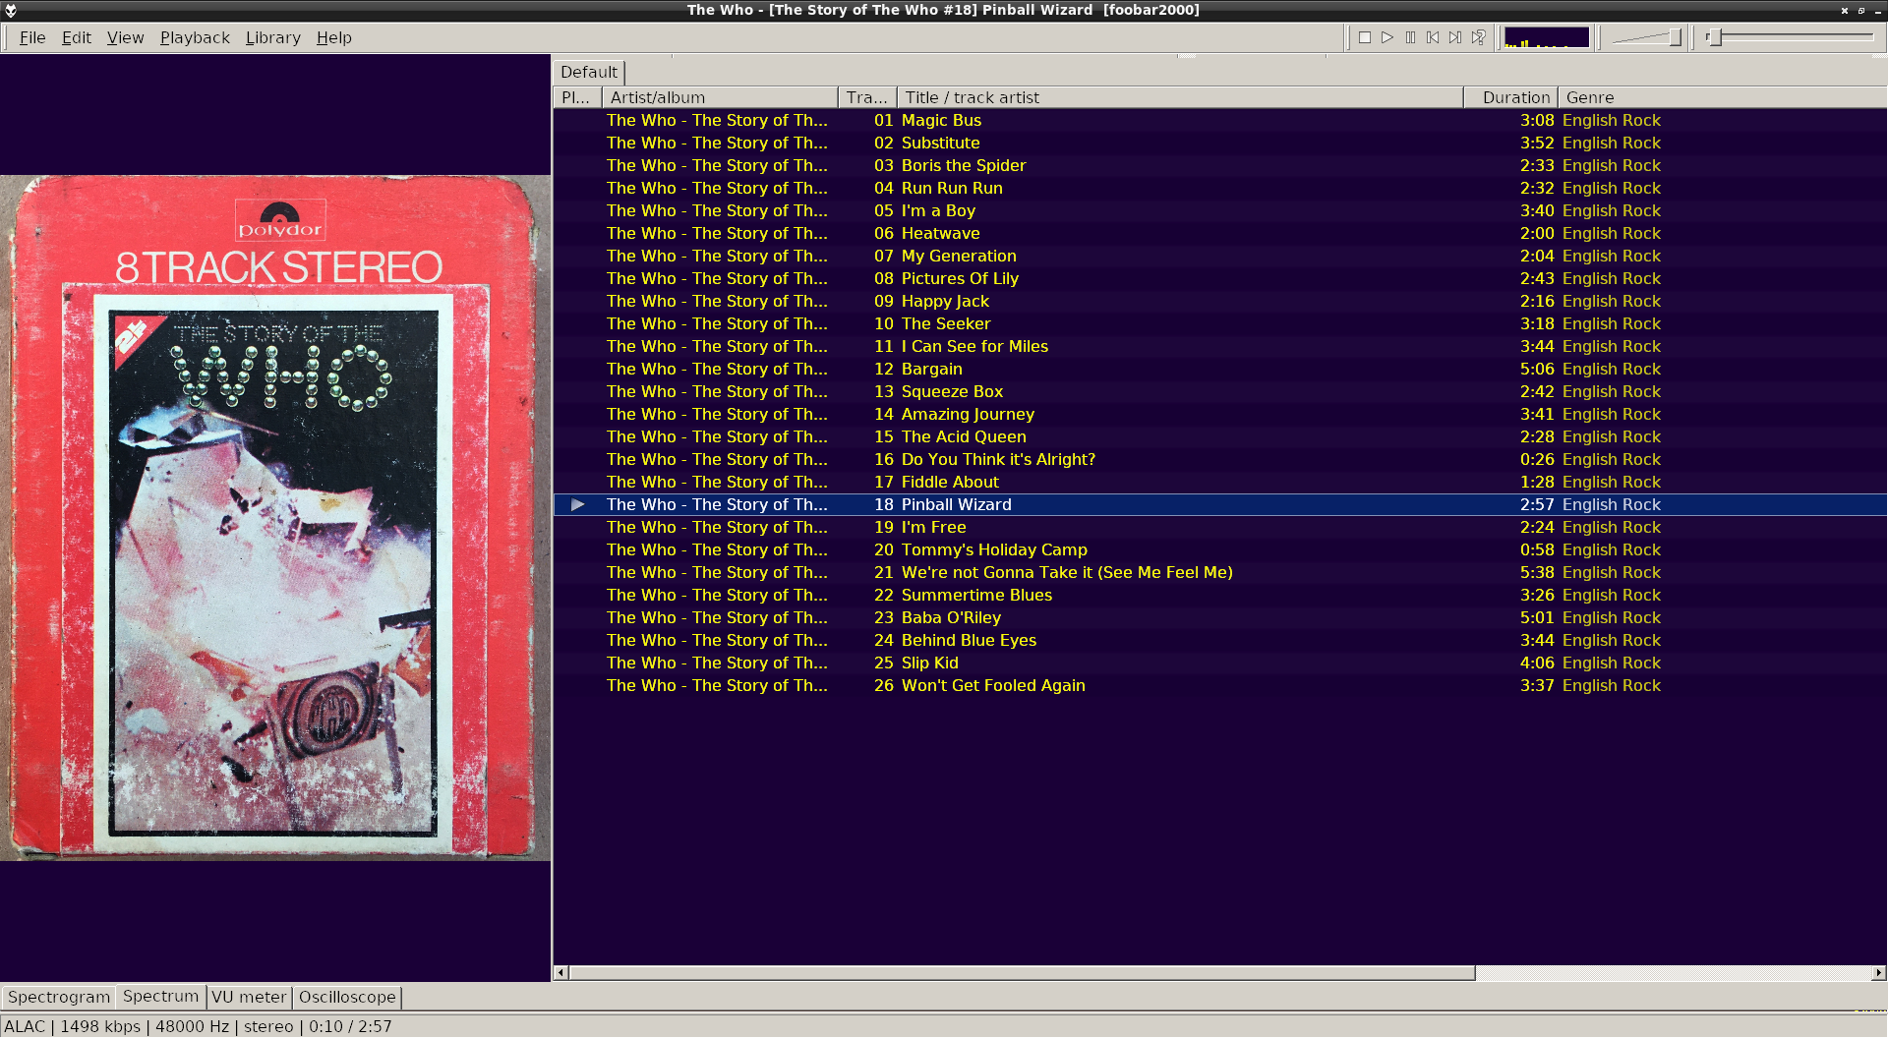
Task: Select the track Squeeze Box
Action: coord(1219,391)
